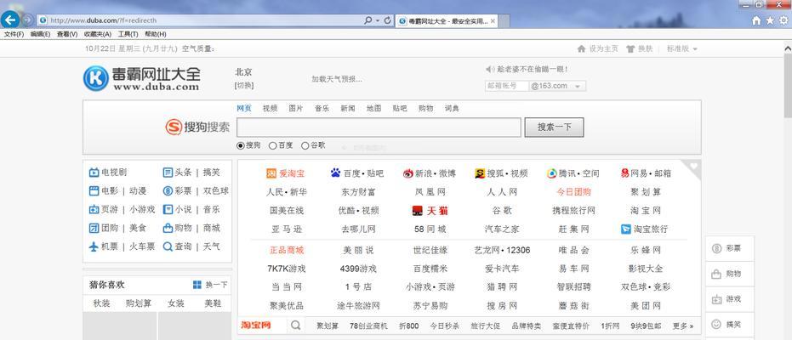Close the 毒霸网址大全 browser tab
Screen dimensions: 792x340
coord(493,21)
